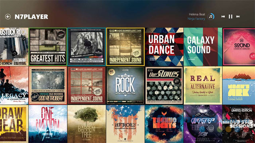Click the back arrow next to N7PLAYER
Image resolution: width=255 pixels, height=143 pixels.
coord(8,17)
